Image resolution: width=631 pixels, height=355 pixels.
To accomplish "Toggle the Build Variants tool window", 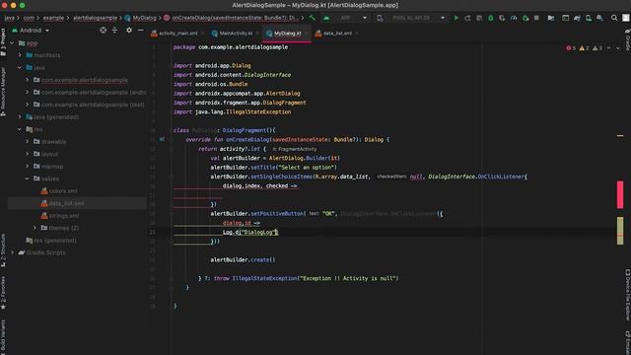I will pos(3,336).
